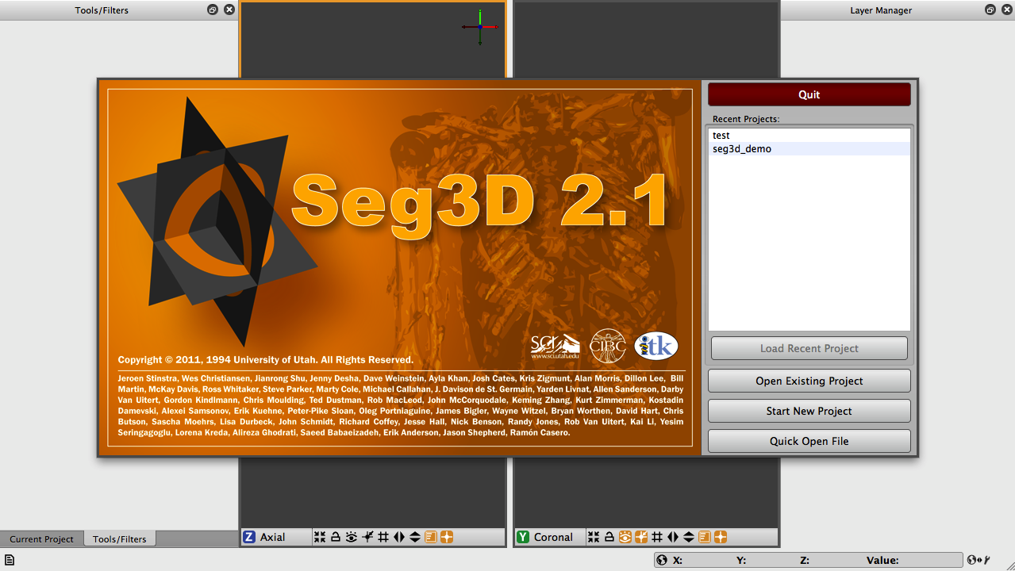Close the Layer Manager panel

[1007, 10]
